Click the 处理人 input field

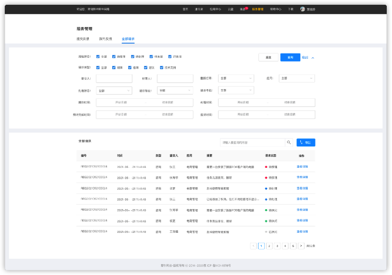[175, 79]
